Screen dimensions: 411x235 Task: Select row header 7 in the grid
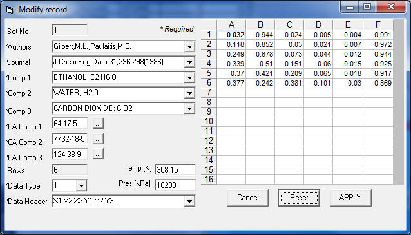click(x=209, y=92)
